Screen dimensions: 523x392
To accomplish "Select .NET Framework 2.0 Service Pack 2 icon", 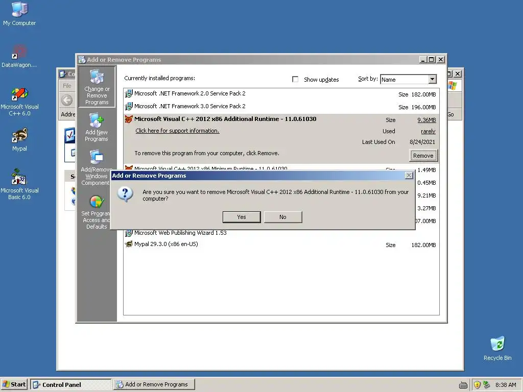I will tap(128, 94).
